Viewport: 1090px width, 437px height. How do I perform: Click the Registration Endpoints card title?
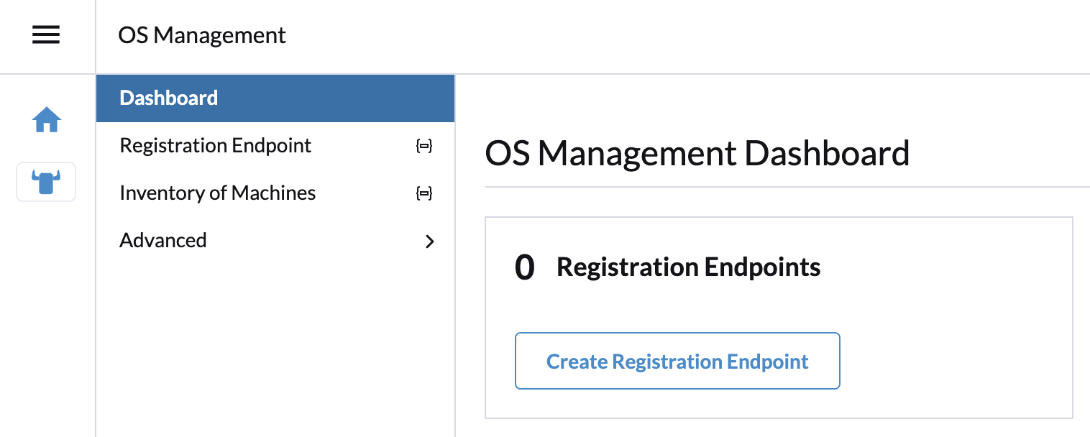coord(688,267)
